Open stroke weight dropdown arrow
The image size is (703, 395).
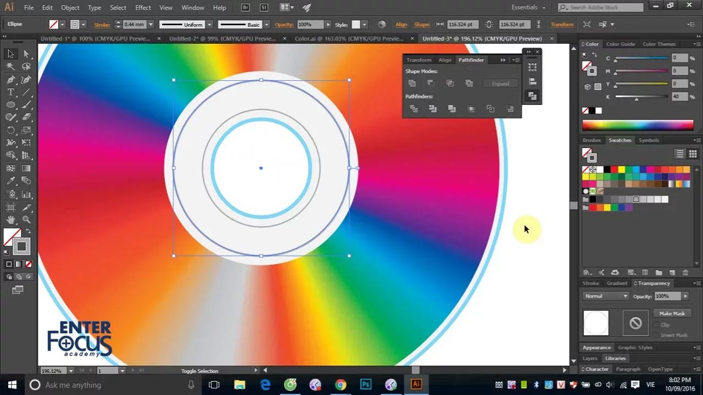(150, 25)
